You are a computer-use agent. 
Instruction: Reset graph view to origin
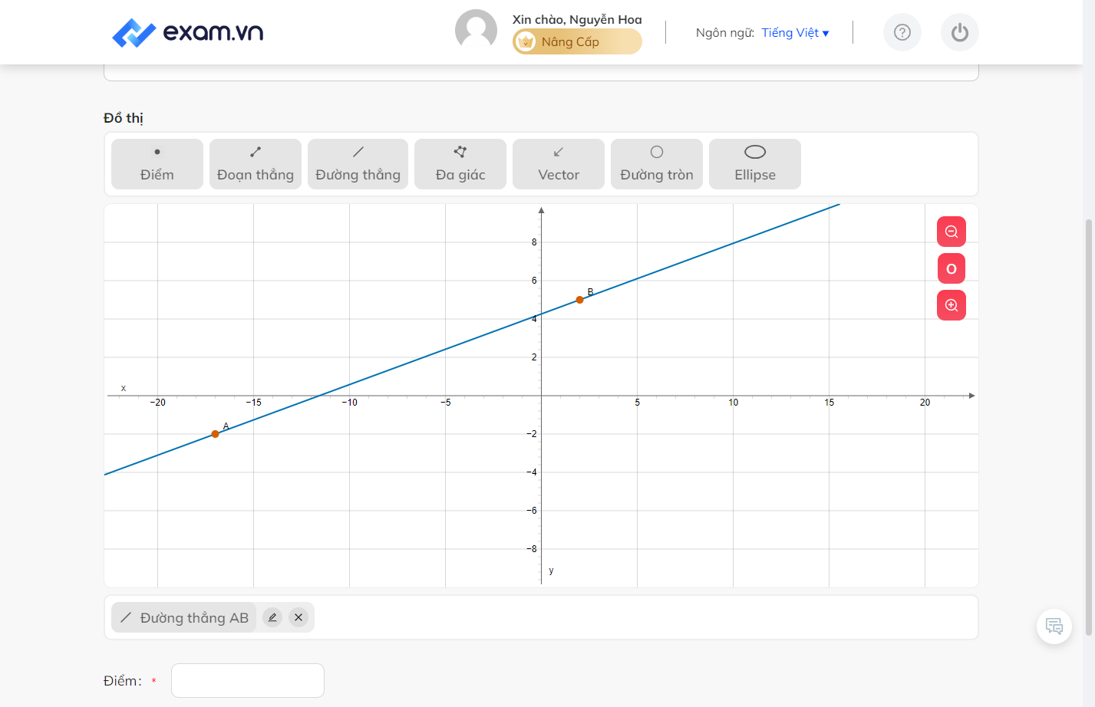point(952,268)
